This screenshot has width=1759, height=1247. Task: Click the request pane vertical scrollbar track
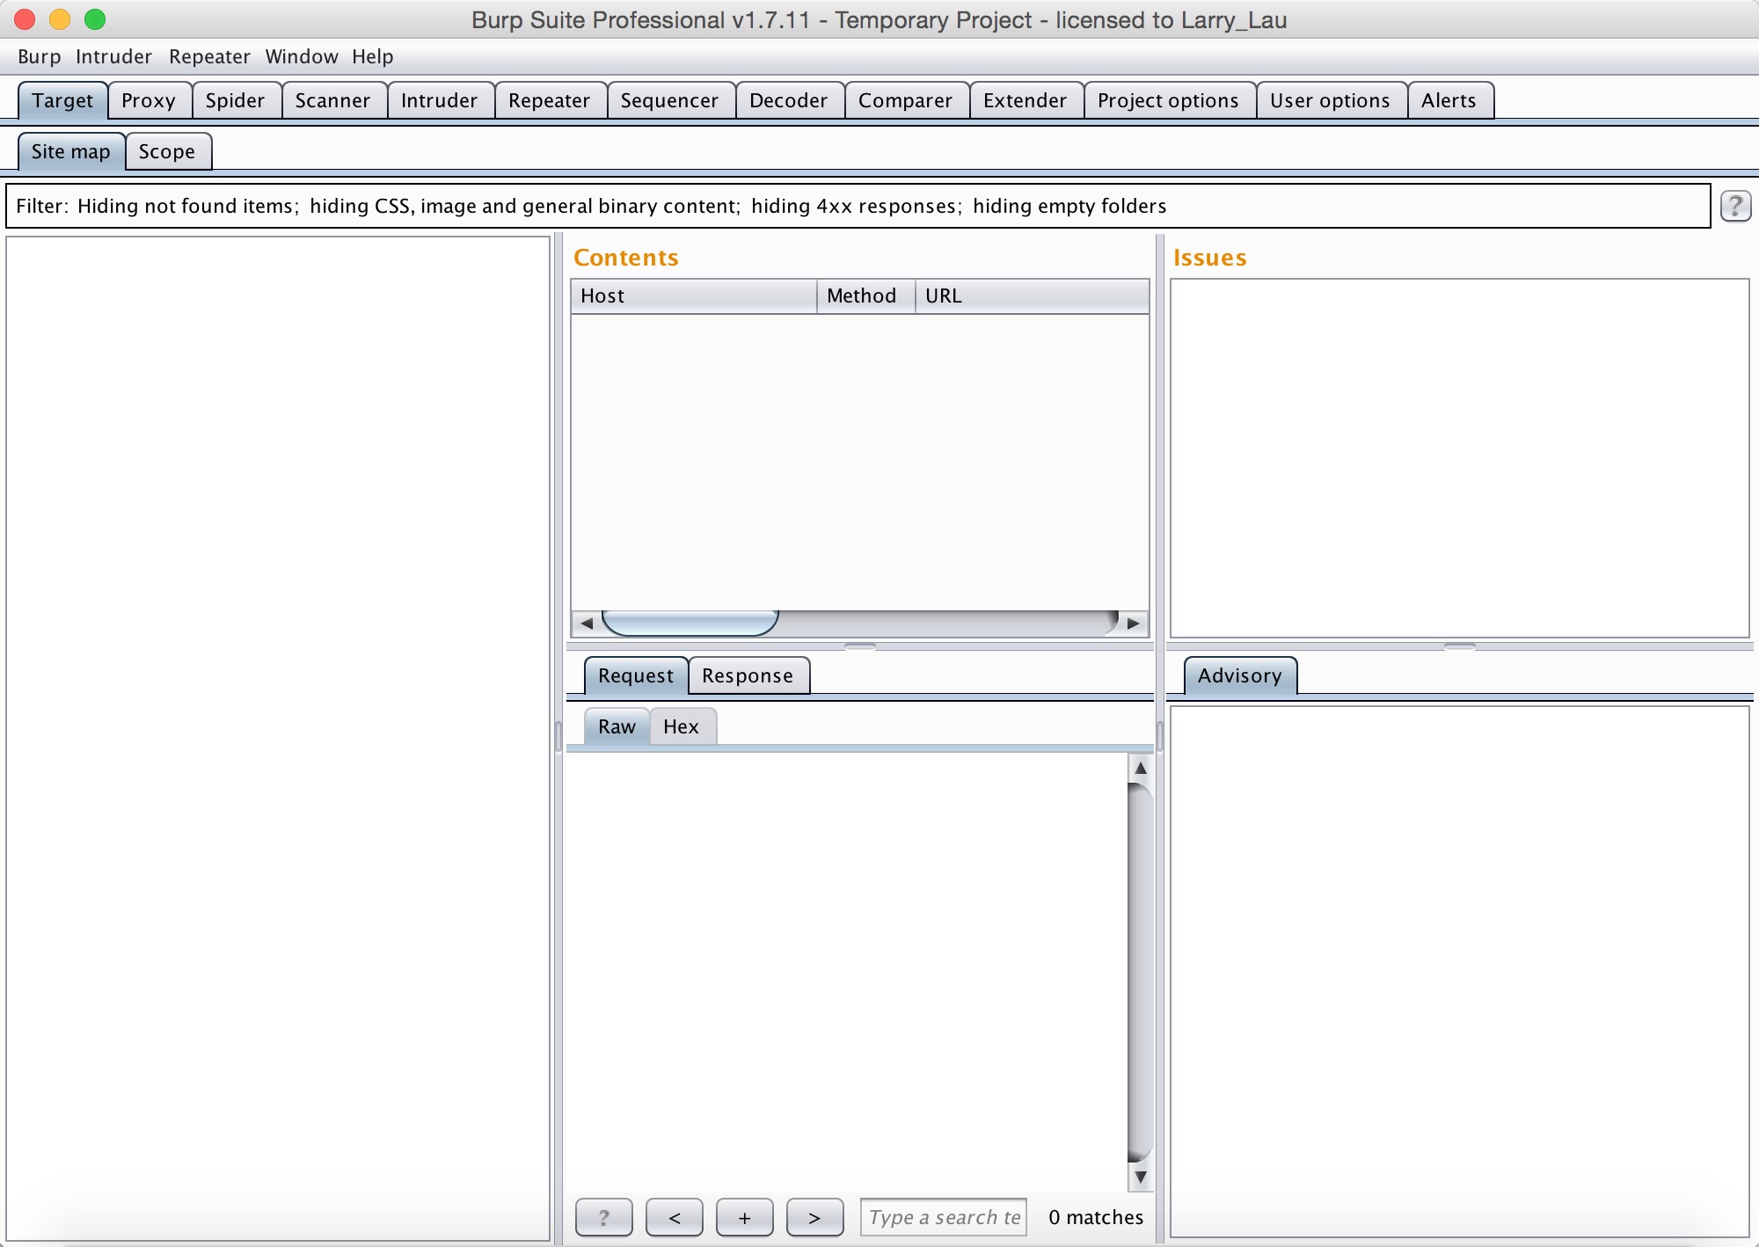click(x=1140, y=972)
